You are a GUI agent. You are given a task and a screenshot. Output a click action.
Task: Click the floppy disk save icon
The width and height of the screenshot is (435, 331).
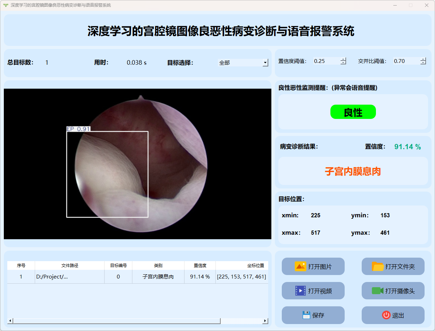306,315
